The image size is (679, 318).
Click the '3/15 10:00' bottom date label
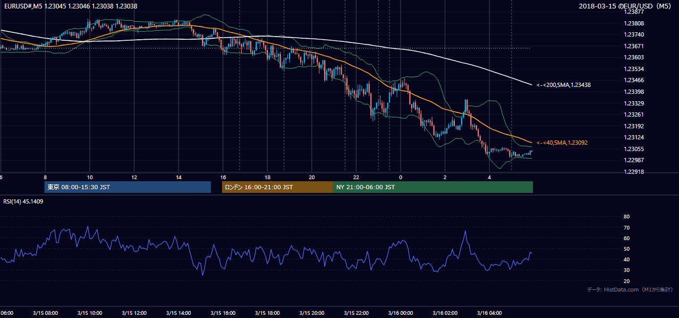point(89,313)
